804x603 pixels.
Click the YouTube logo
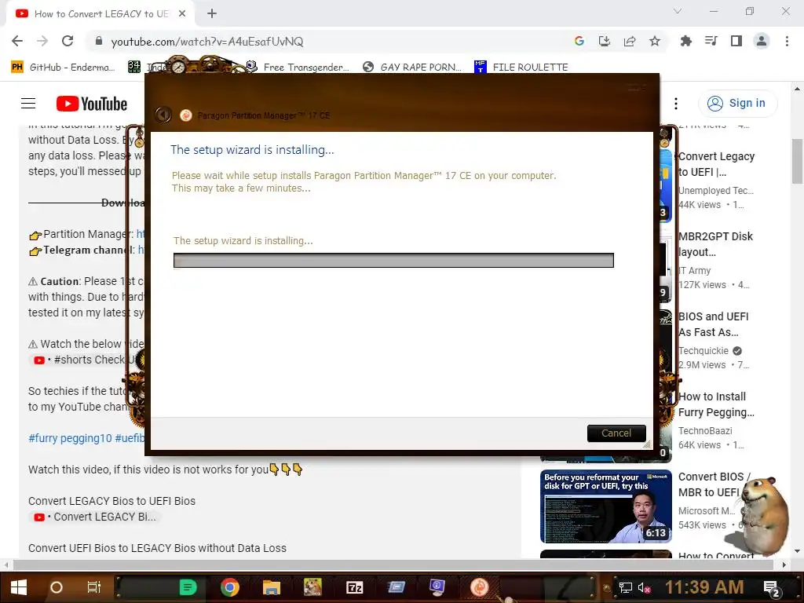[92, 104]
